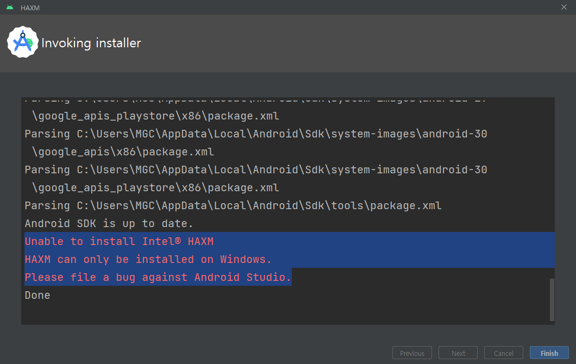Click the 'Done' line in the log

point(37,296)
